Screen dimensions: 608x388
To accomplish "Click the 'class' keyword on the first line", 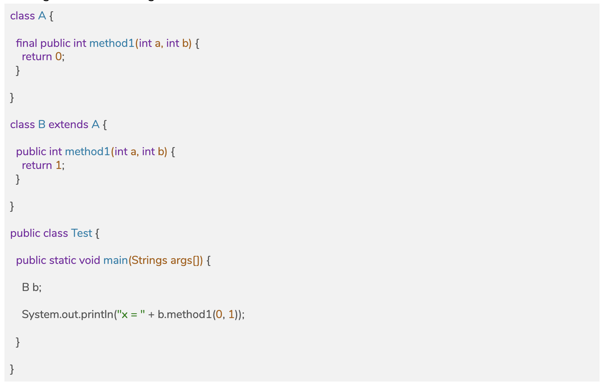I will point(23,16).
